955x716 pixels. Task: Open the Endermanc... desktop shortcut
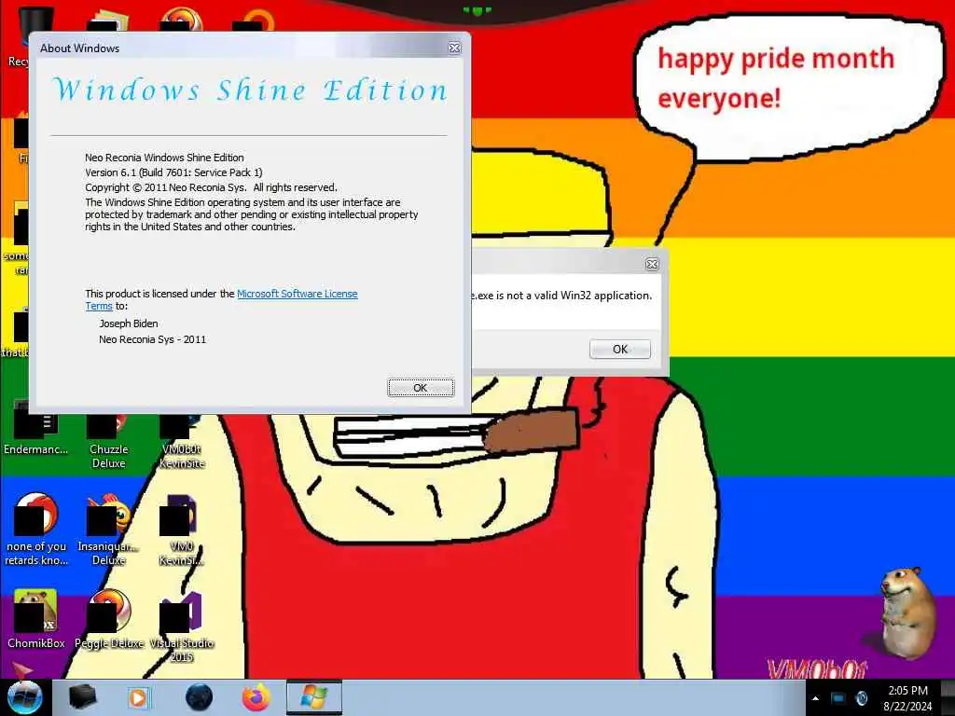pos(35,428)
